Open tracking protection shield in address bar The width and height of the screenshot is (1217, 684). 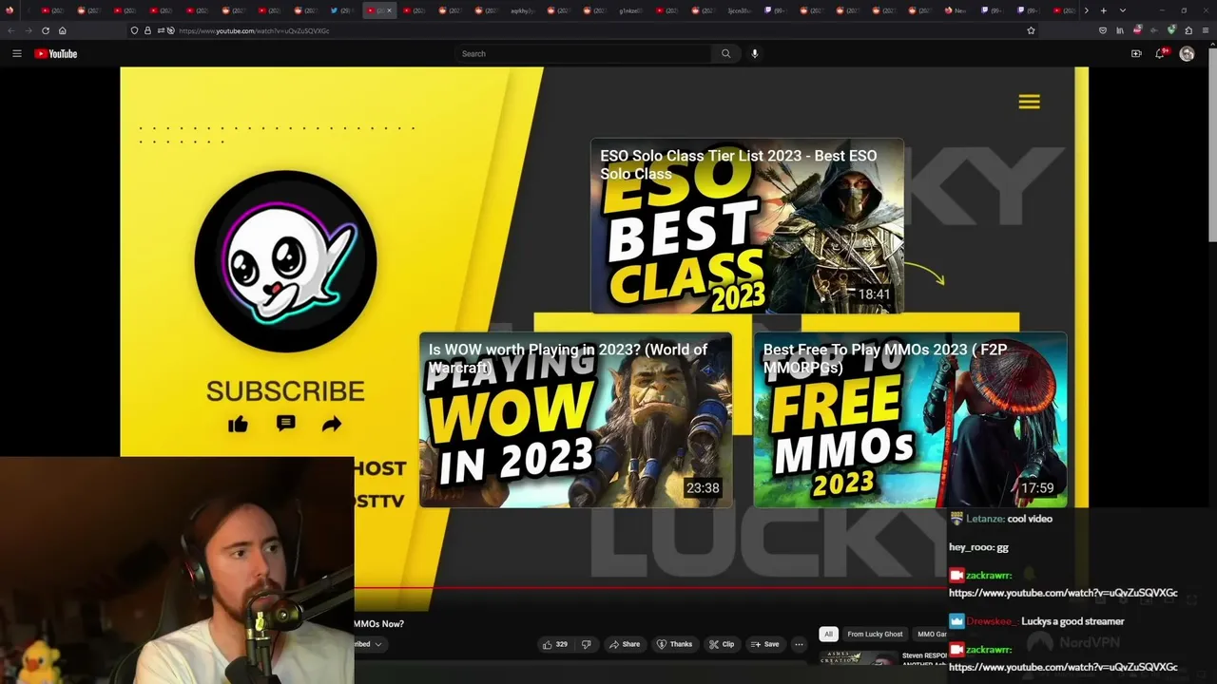click(x=134, y=30)
